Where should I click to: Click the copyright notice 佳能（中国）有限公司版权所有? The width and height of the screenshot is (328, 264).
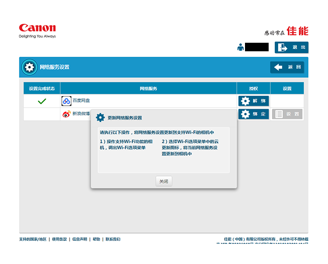[x=266, y=239]
